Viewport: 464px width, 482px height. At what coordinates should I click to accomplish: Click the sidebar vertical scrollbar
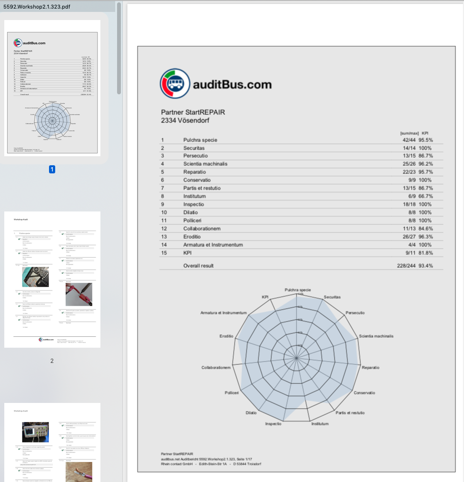(x=119, y=48)
